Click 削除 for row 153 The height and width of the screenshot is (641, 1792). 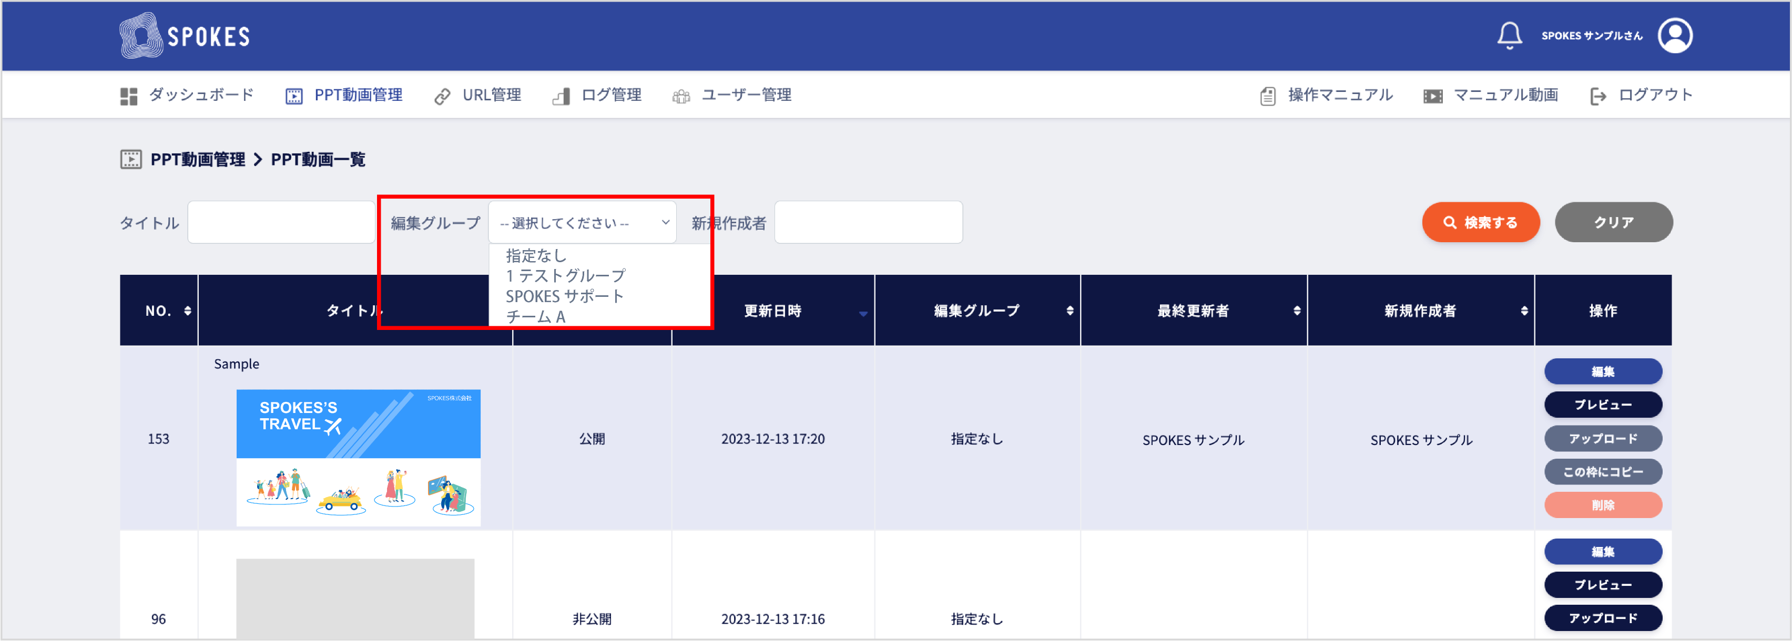1603,505
